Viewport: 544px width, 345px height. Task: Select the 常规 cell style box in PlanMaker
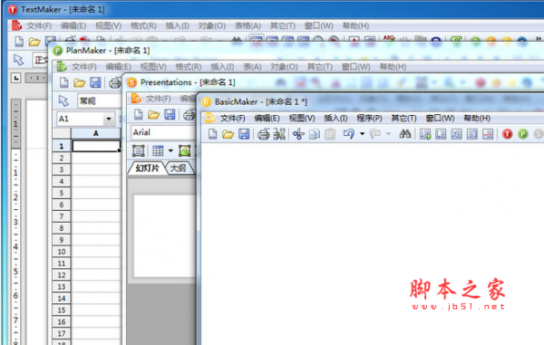pyautogui.click(x=99, y=101)
